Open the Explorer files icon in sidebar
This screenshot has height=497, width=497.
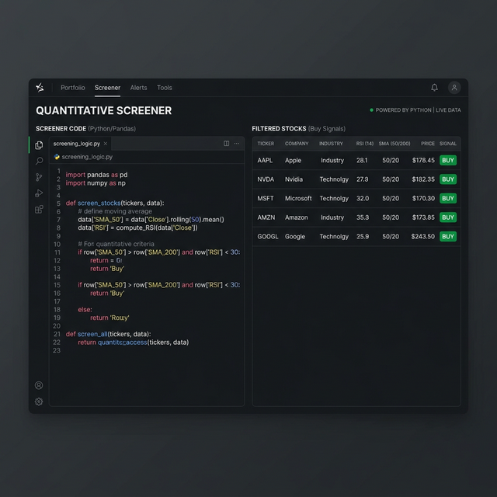tap(39, 145)
